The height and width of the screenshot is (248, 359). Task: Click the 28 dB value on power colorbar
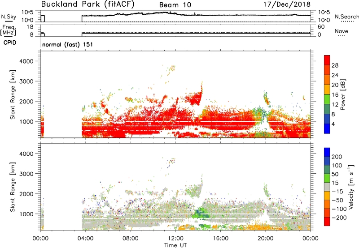(335, 65)
